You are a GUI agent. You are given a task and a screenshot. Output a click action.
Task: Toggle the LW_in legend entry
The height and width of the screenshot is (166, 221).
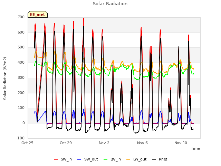coord(112,159)
